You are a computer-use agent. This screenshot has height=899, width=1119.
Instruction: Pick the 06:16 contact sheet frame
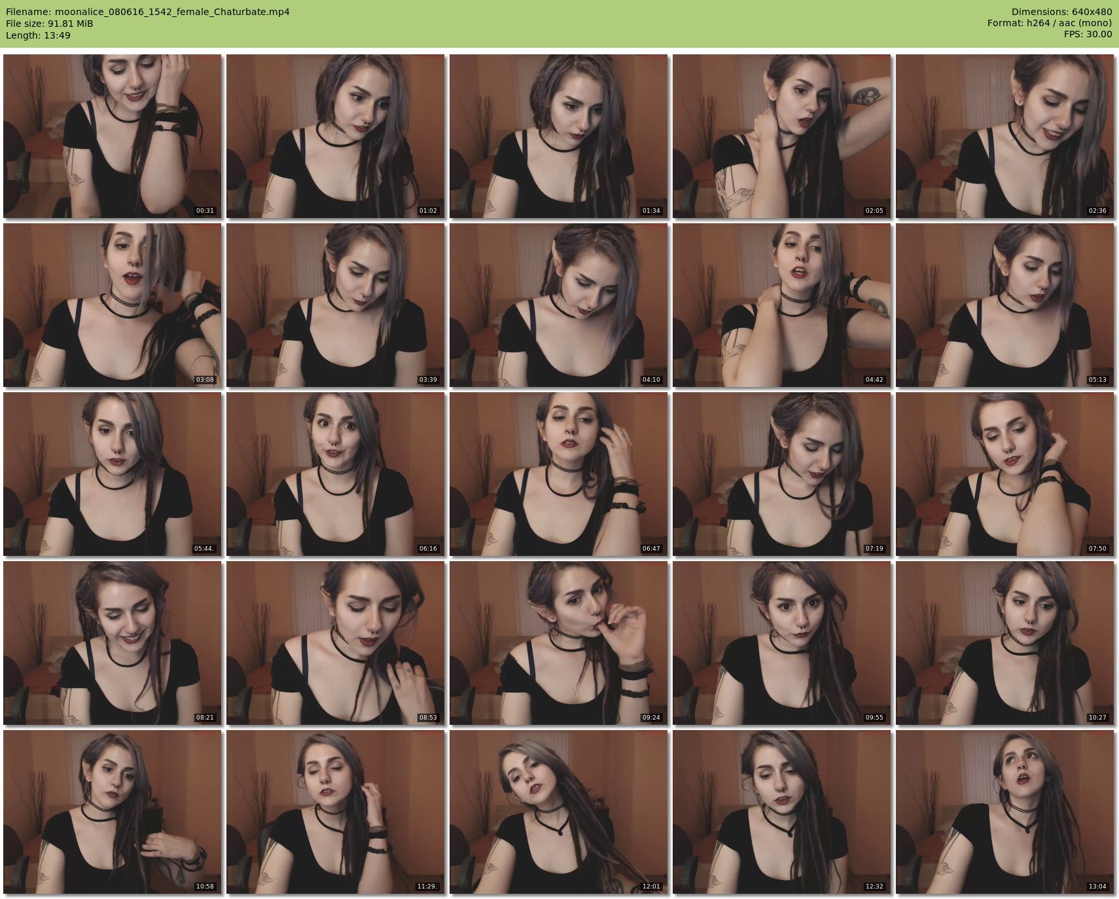click(x=335, y=474)
